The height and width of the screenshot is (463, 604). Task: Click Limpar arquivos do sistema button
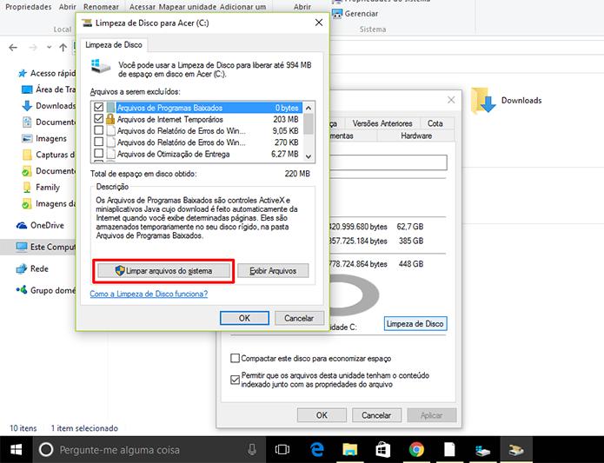point(163,271)
